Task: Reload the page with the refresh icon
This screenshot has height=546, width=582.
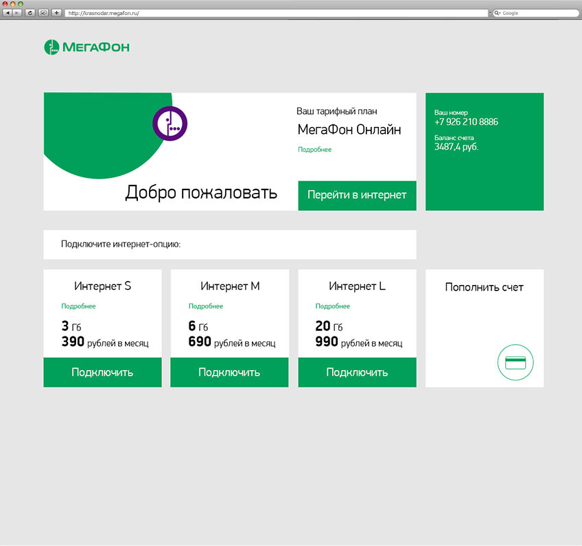Action: pyautogui.click(x=30, y=13)
